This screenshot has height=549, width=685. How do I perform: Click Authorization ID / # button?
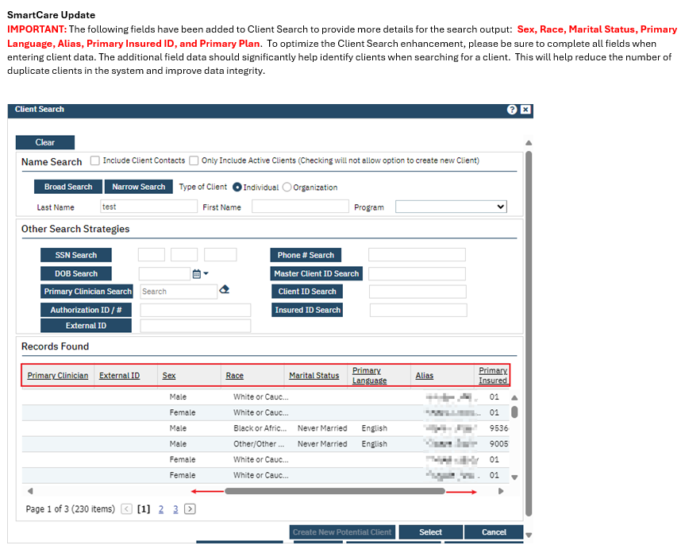(x=86, y=310)
